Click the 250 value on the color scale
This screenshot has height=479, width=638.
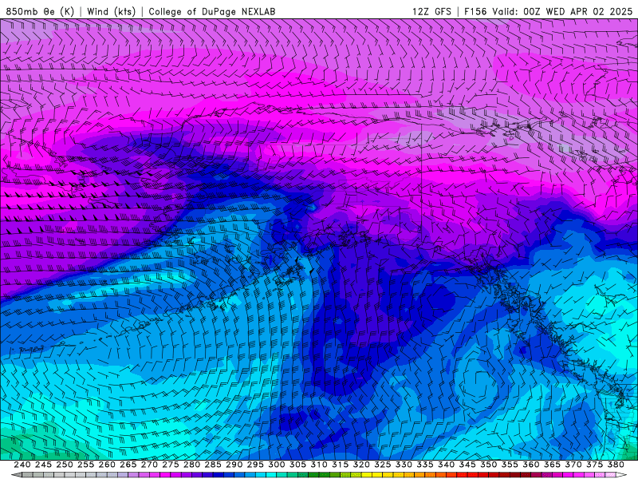point(65,465)
